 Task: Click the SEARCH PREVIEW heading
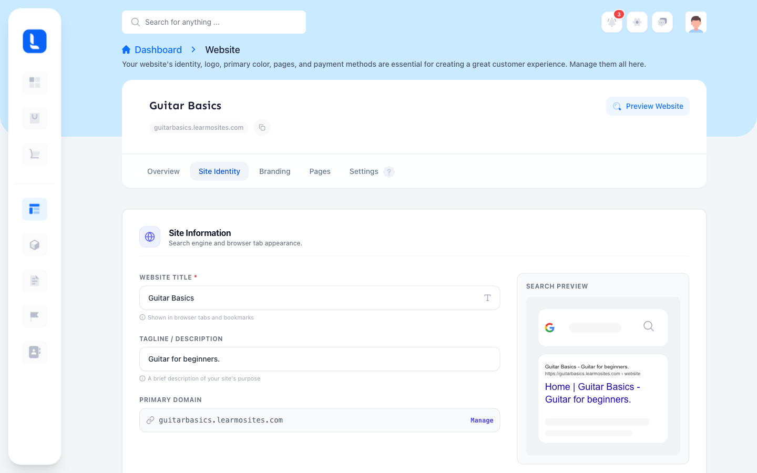click(557, 286)
